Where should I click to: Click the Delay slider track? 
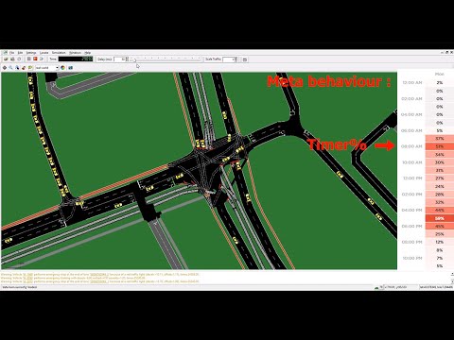[x=166, y=59]
